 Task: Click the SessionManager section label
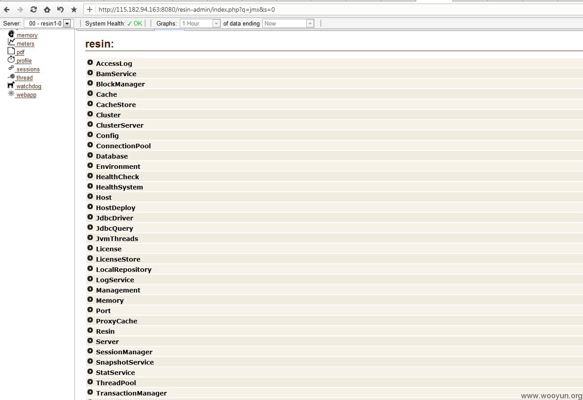124,352
